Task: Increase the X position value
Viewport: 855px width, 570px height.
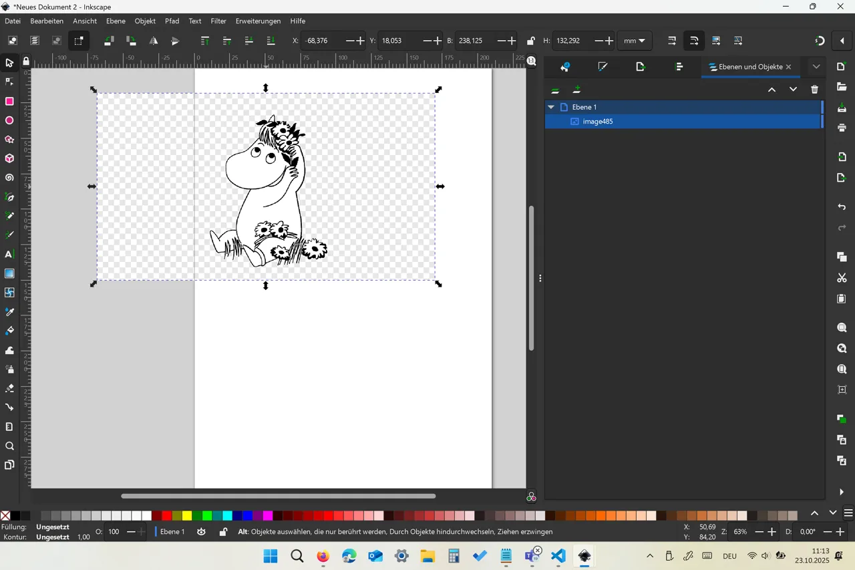Action: (361, 41)
